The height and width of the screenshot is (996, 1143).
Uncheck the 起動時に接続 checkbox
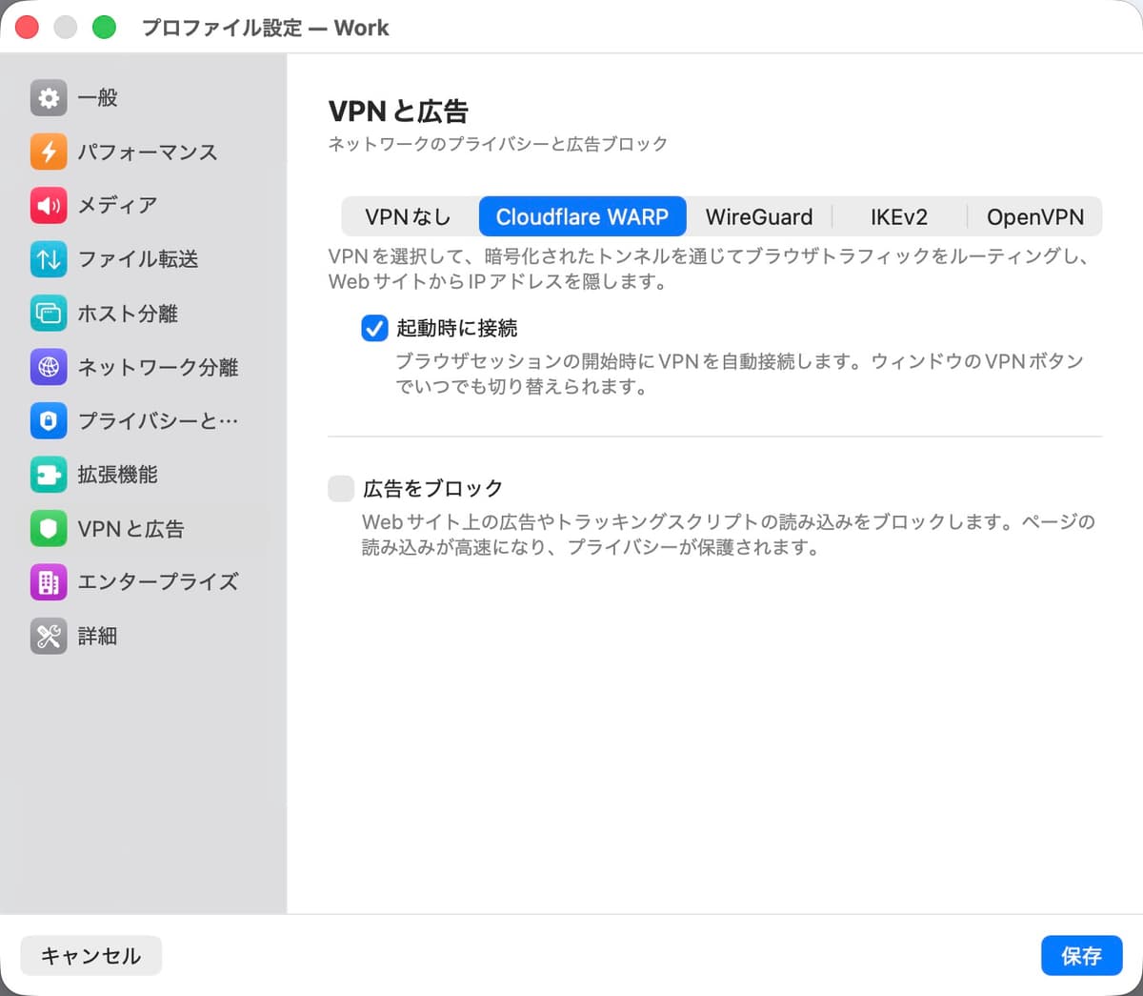point(374,328)
